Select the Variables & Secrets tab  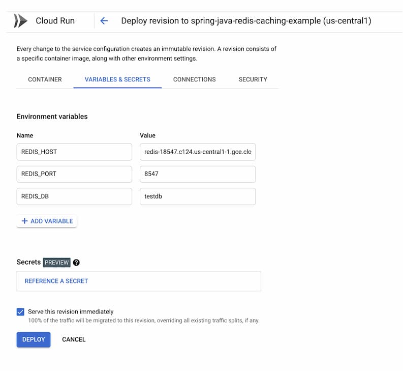tap(117, 79)
